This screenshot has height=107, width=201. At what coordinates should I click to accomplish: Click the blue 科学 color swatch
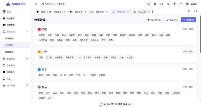click(x=39, y=70)
